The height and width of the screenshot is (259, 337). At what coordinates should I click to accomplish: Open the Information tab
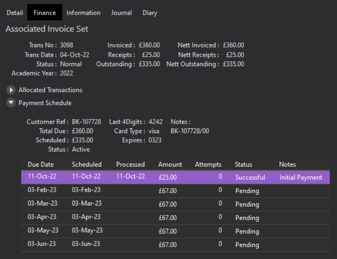(83, 13)
